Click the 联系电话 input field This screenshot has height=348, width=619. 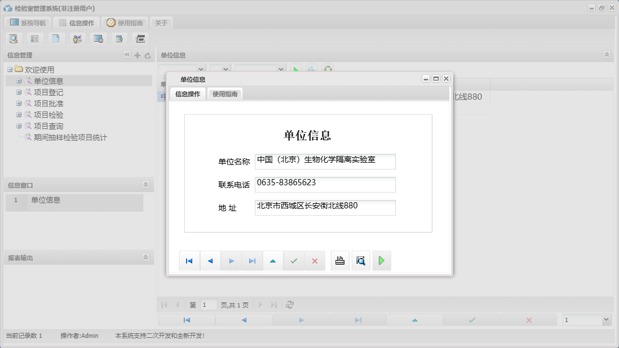[x=325, y=185]
